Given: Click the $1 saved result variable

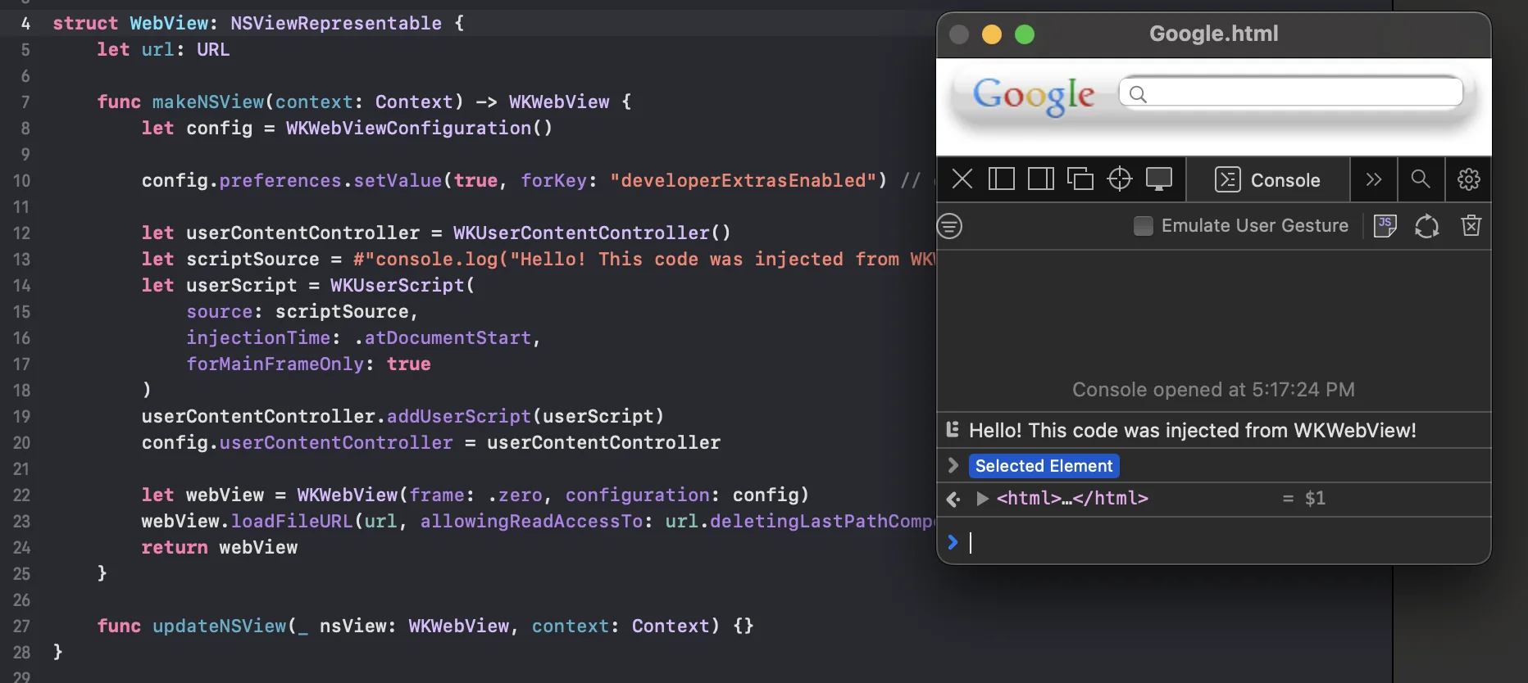Looking at the screenshot, I should tap(1315, 499).
